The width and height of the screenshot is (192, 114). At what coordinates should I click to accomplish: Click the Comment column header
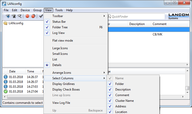[160, 24]
